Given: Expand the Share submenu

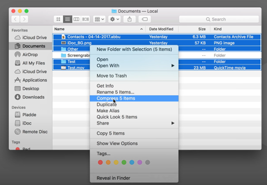Looking at the screenshot, I should 134,123.
